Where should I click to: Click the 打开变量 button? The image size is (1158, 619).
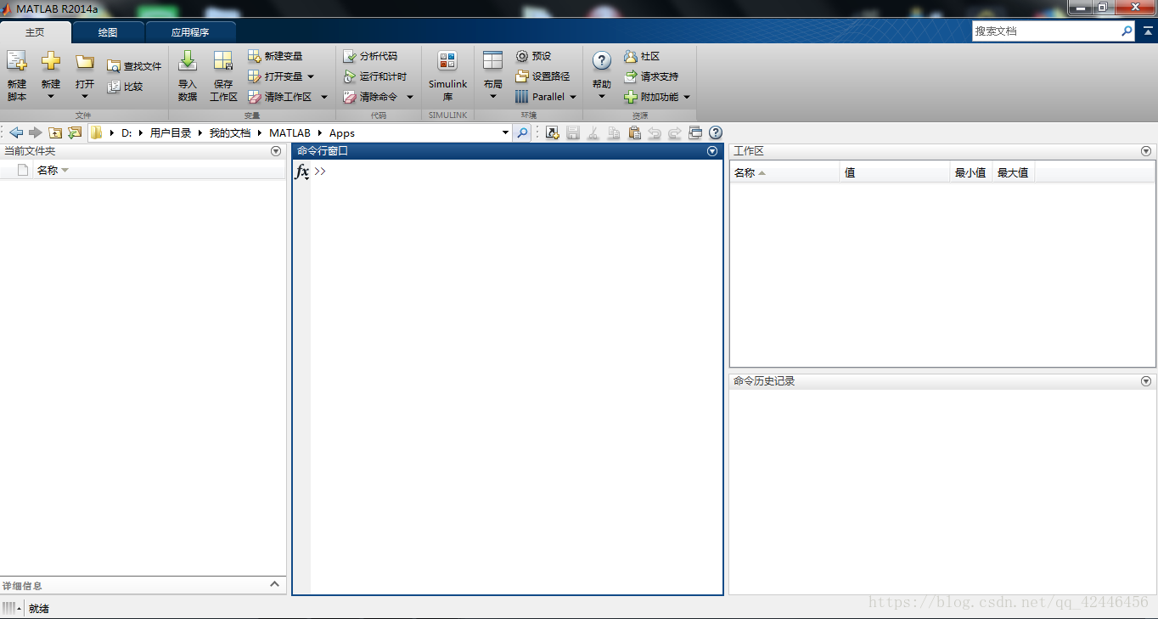pyautogui.click(x=275, y=76)
